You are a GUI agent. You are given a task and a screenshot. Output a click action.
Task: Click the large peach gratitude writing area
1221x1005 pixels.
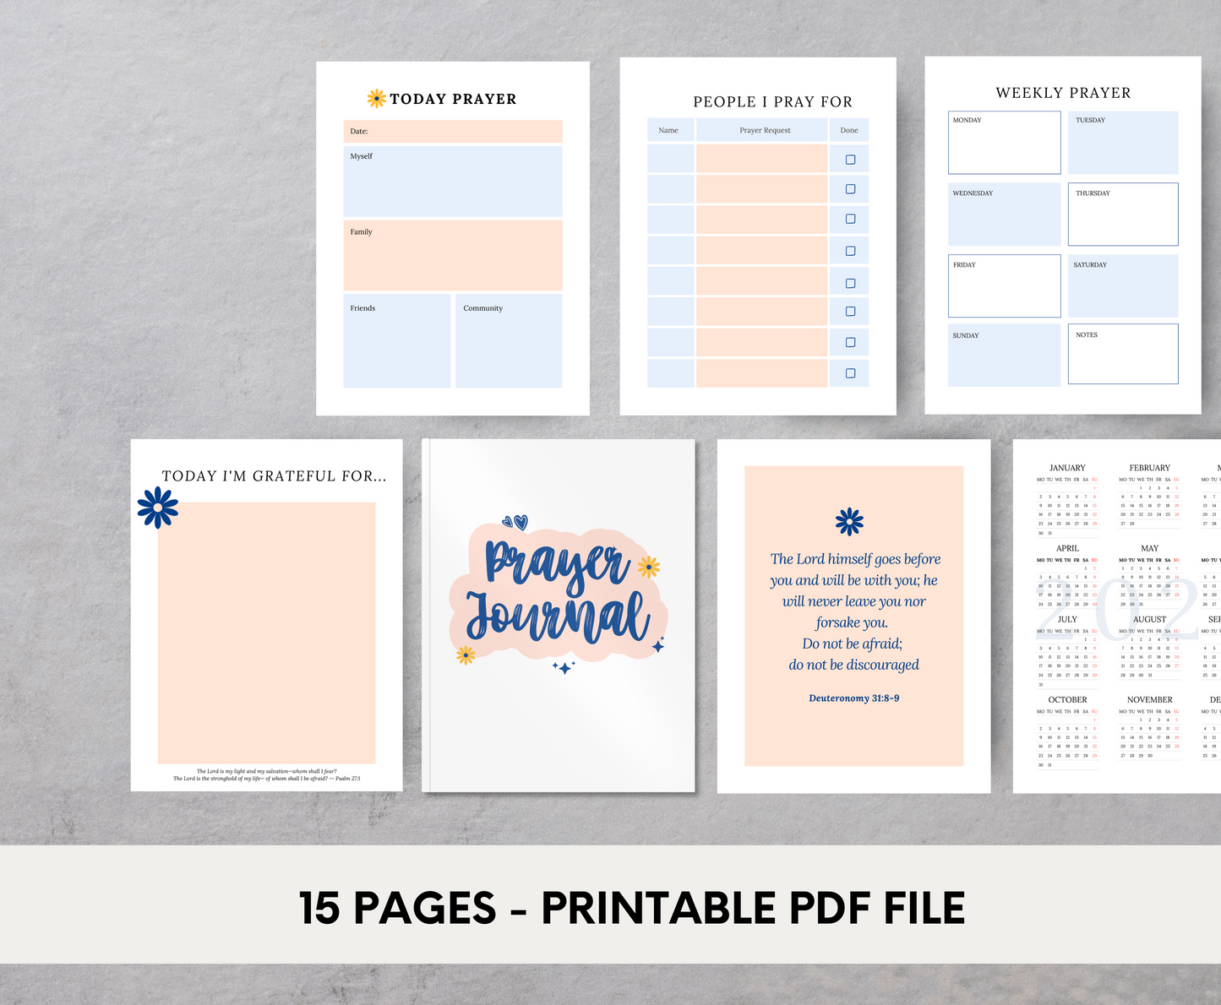pos(267,633)
